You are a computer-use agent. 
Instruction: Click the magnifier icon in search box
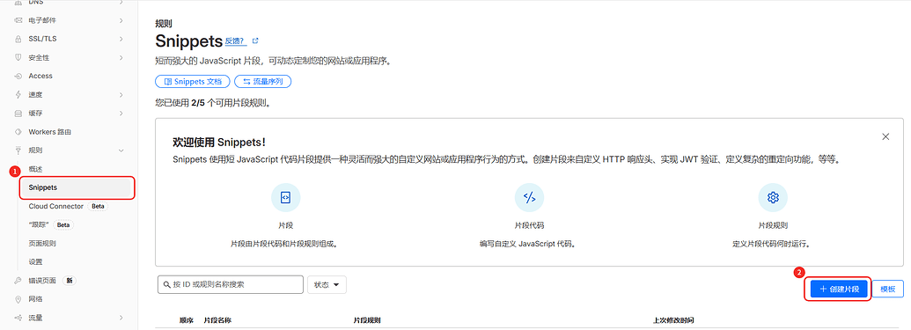click(x=166, y=285)
